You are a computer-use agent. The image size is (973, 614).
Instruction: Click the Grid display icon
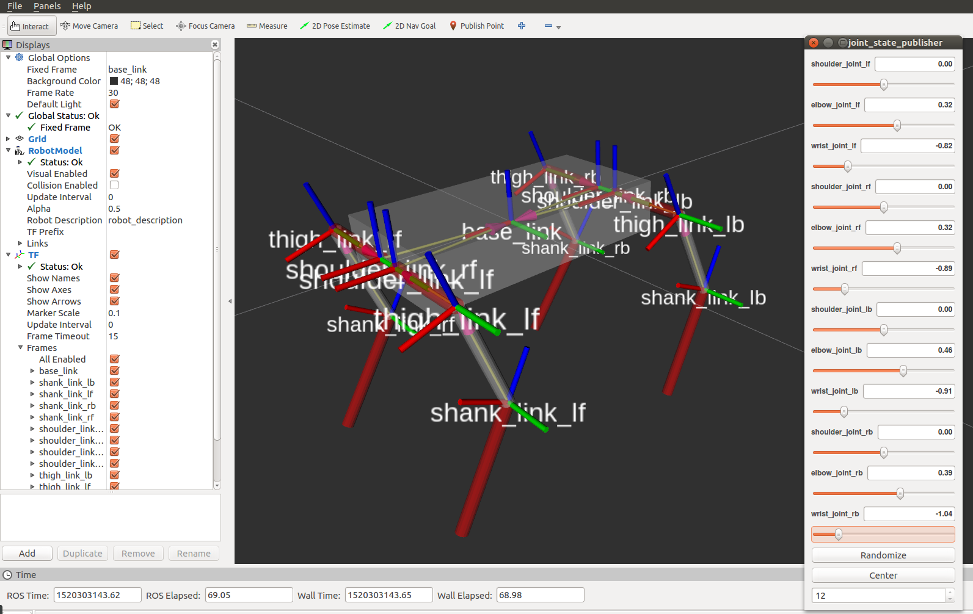[20, 139]
